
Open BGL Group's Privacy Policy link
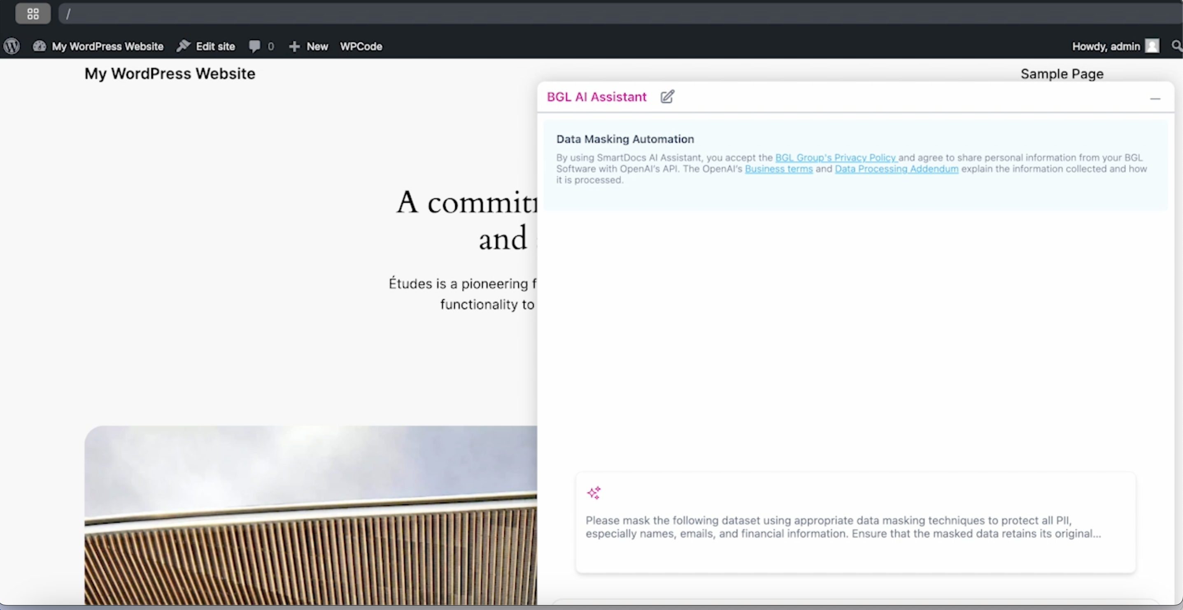836,157
